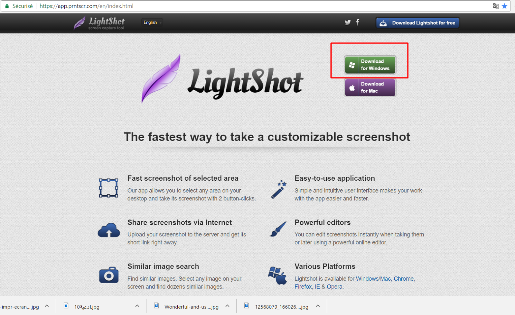Click the Sécurisé padlock icon
The width and height of the screenshot is (515, 315).
point(7,6)
